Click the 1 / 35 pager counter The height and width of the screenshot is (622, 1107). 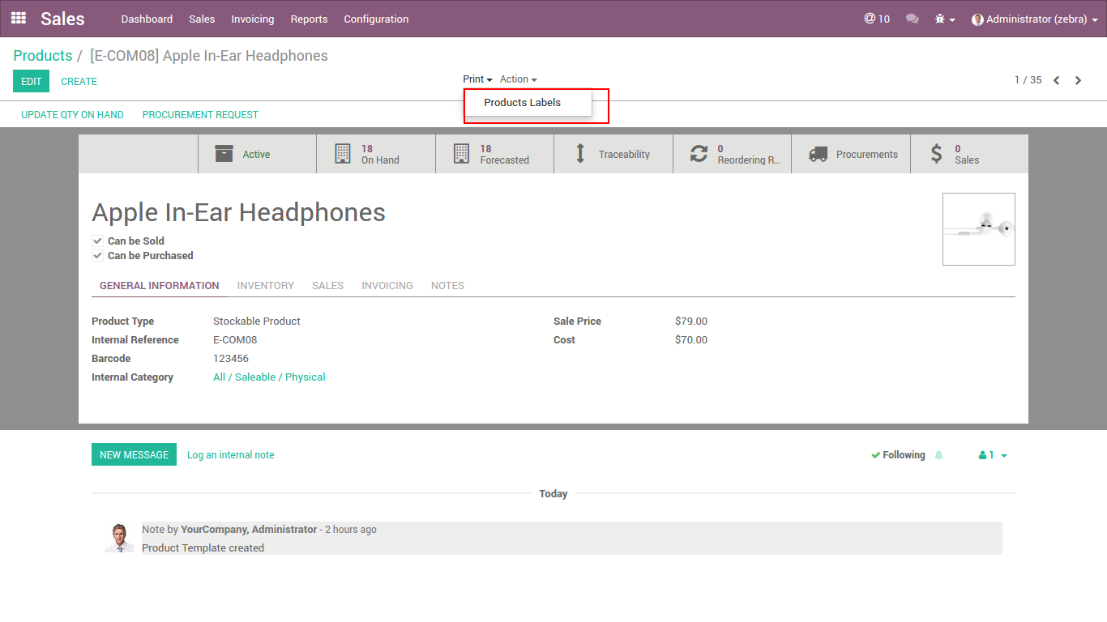pos(1028,80)
